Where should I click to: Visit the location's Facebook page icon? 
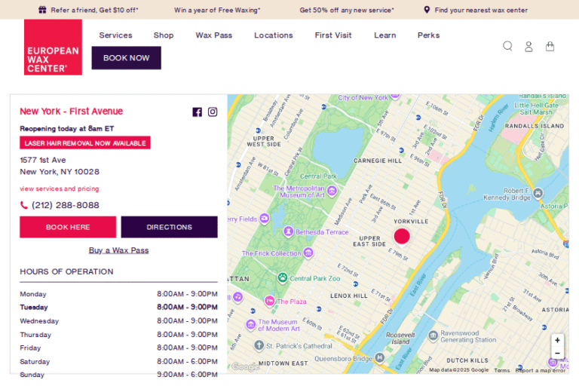pyautogui.click(x=197, y=112)
